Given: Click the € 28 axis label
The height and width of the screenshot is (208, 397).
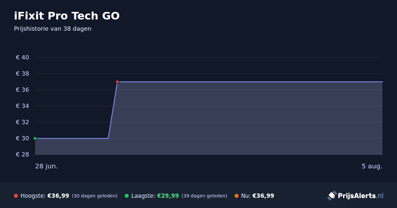Looking at the screenshot, I should [22, 155].
